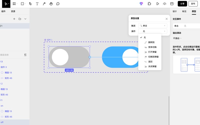200x125 pixels.
Task: Click the layer name search field
Action: (x=11, y=55)
